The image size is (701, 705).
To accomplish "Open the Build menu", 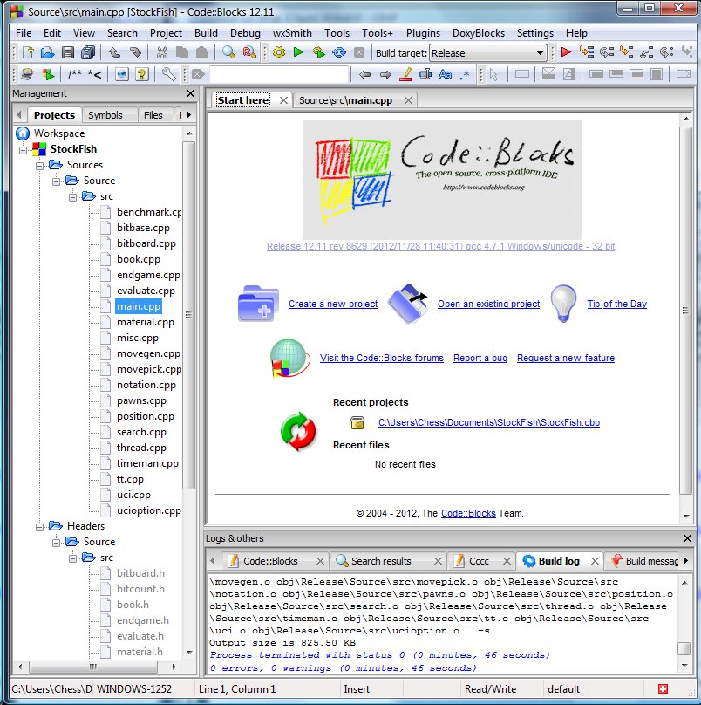I will (x=206, y=33).
